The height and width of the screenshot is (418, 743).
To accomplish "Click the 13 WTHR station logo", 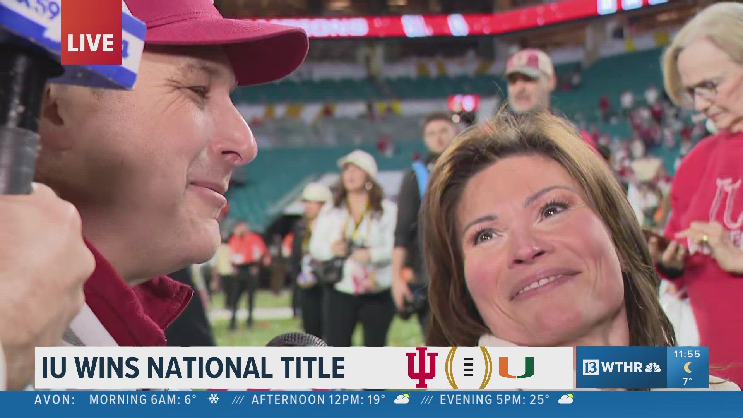I will point(622,367).
